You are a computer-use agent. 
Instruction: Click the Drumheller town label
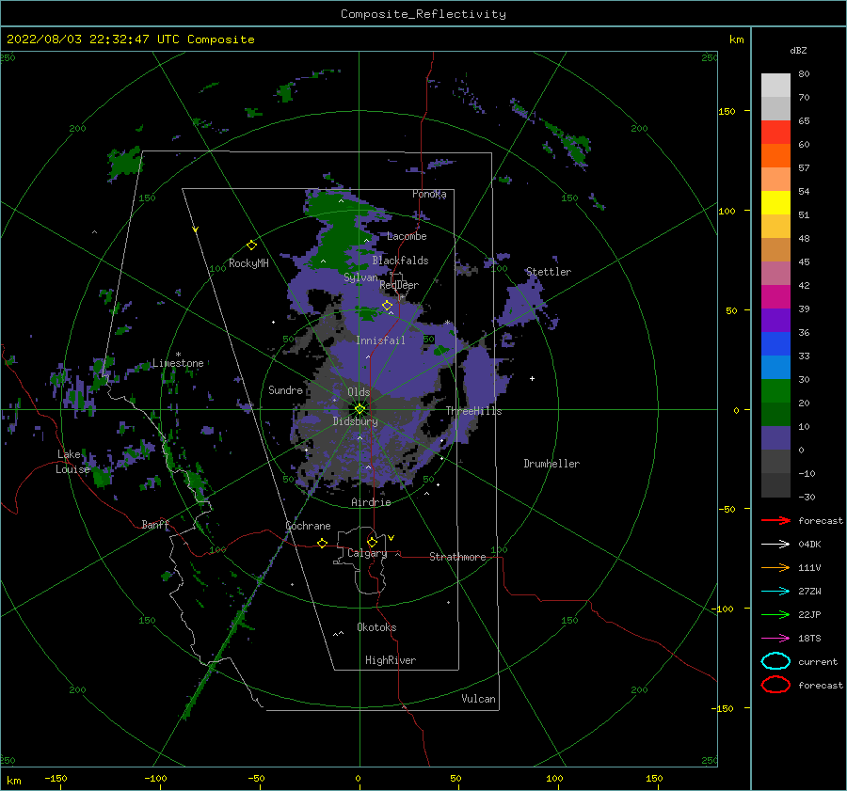click(551, 464)
